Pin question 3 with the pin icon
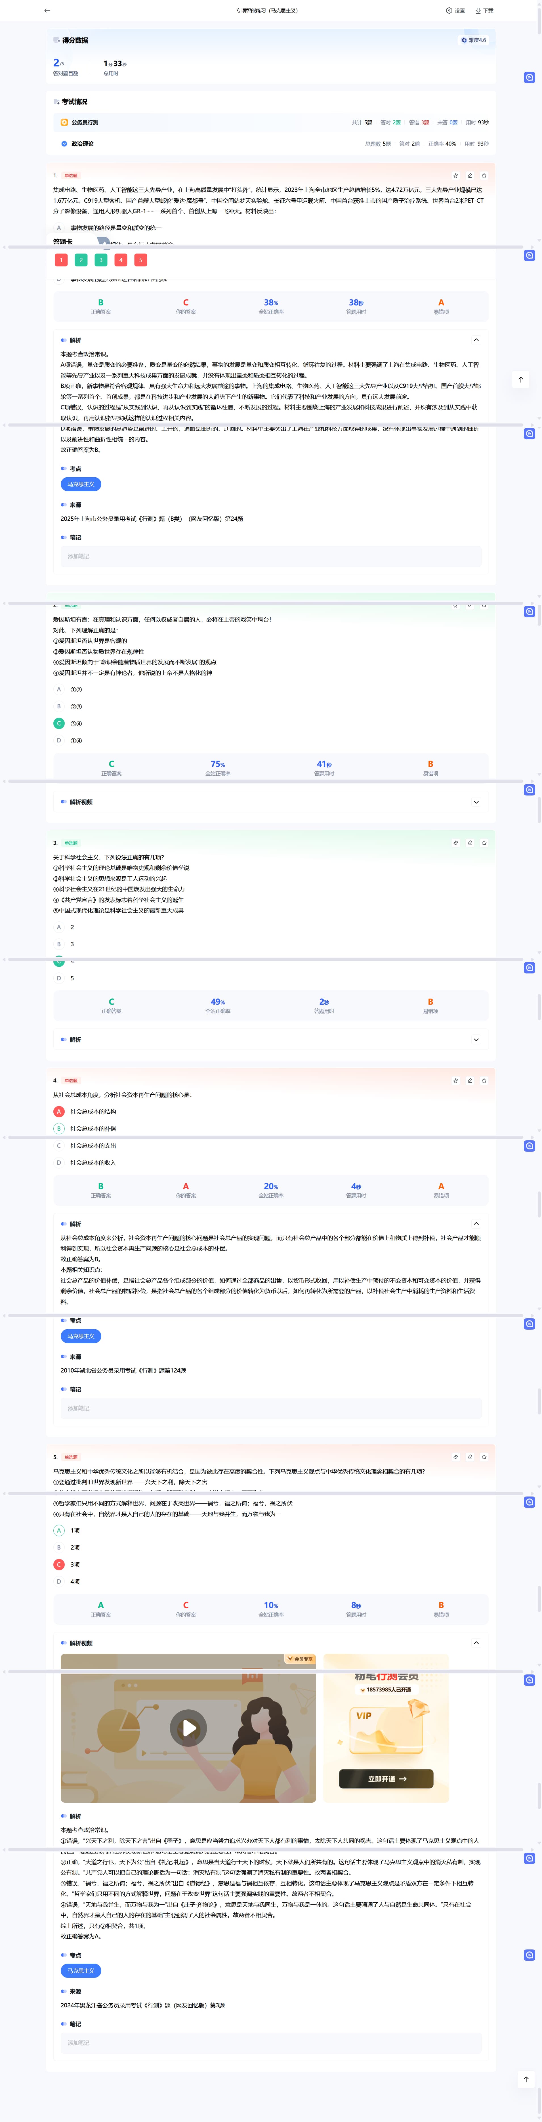The height and width of the screenshot is (2122, 542). pyautogui.click(x=455, y=843)
